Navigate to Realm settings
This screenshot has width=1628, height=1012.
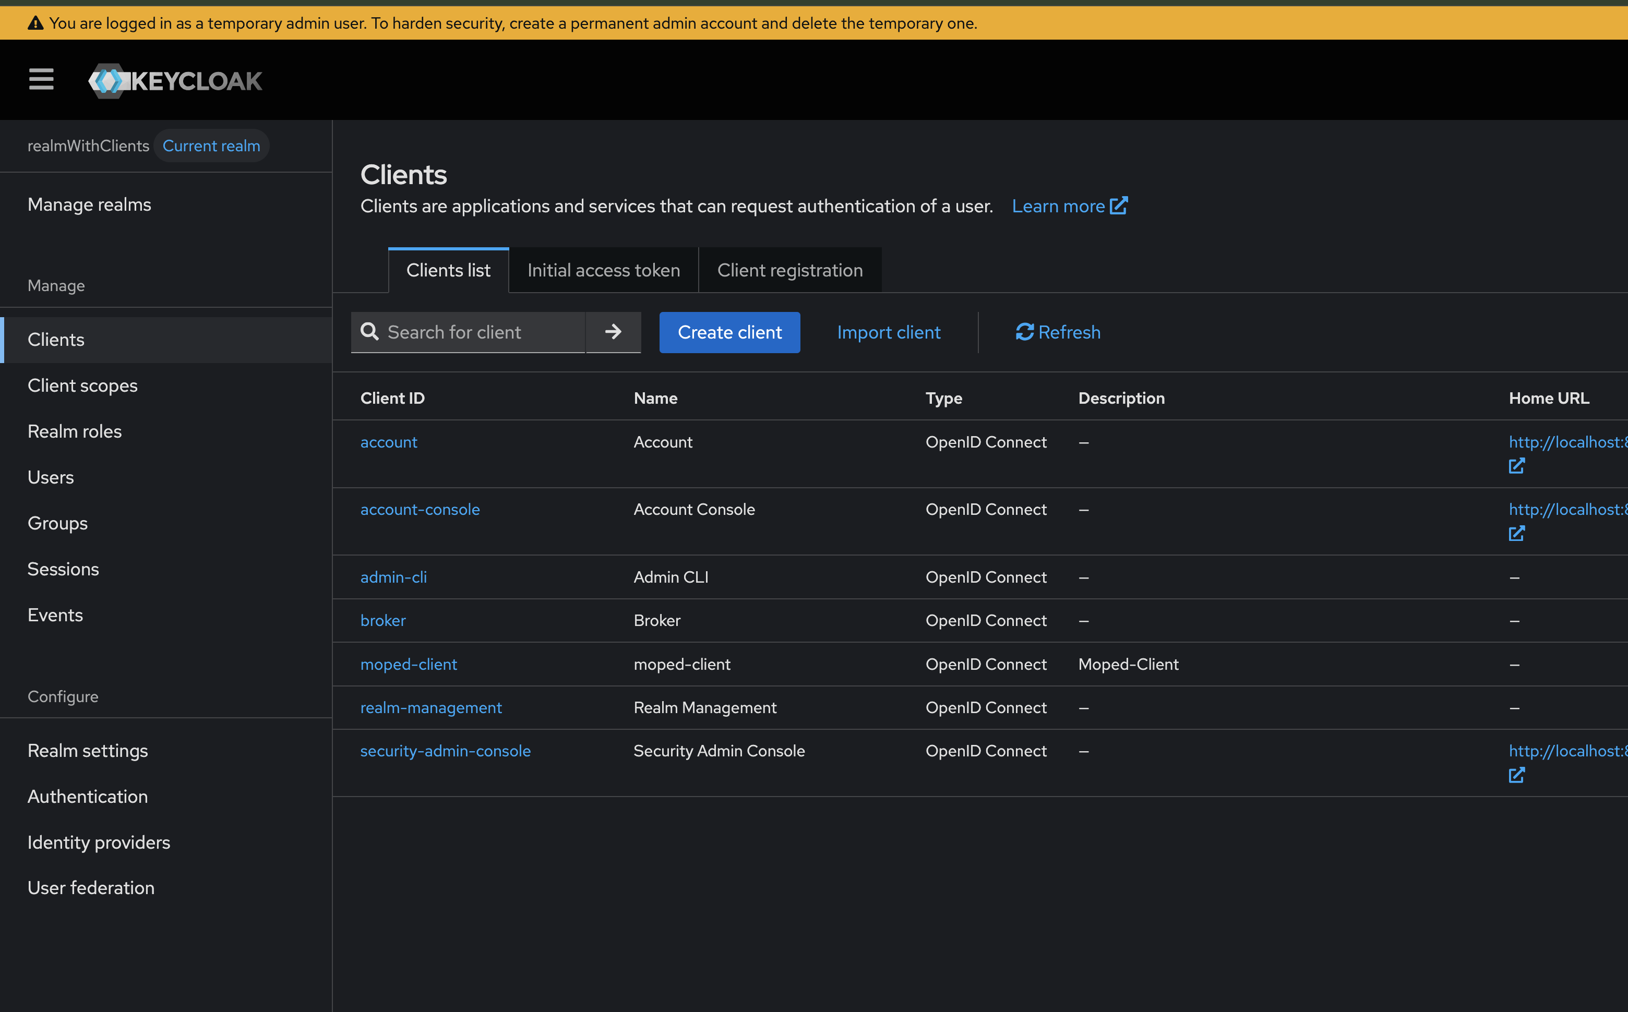[88, 750]
